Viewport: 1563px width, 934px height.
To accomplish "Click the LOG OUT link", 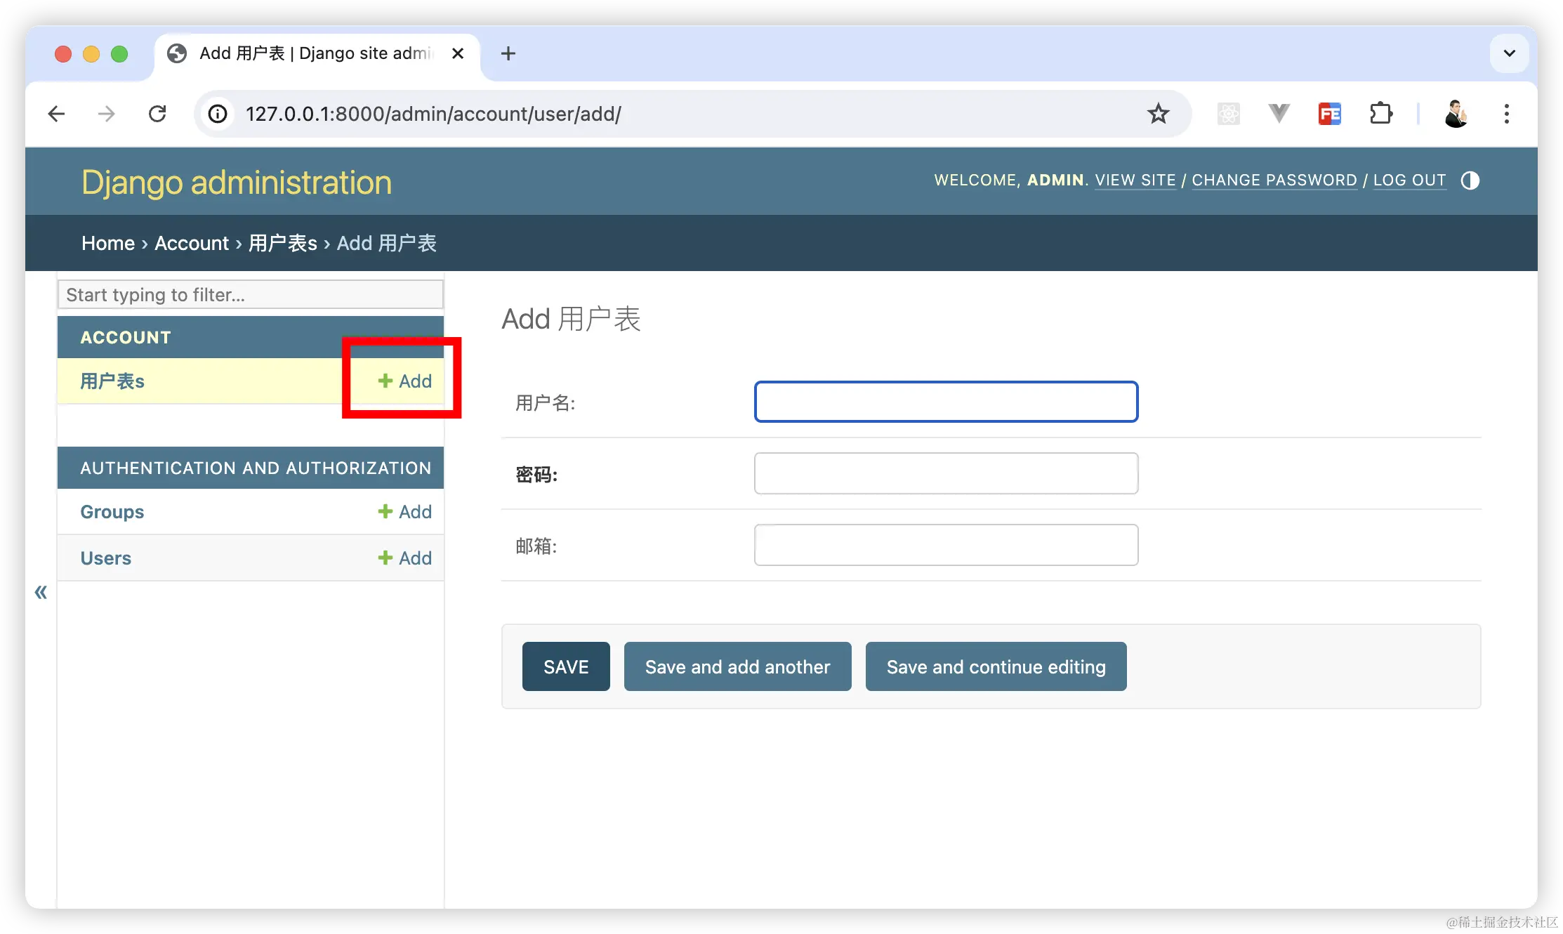I will coord(1409,180).
